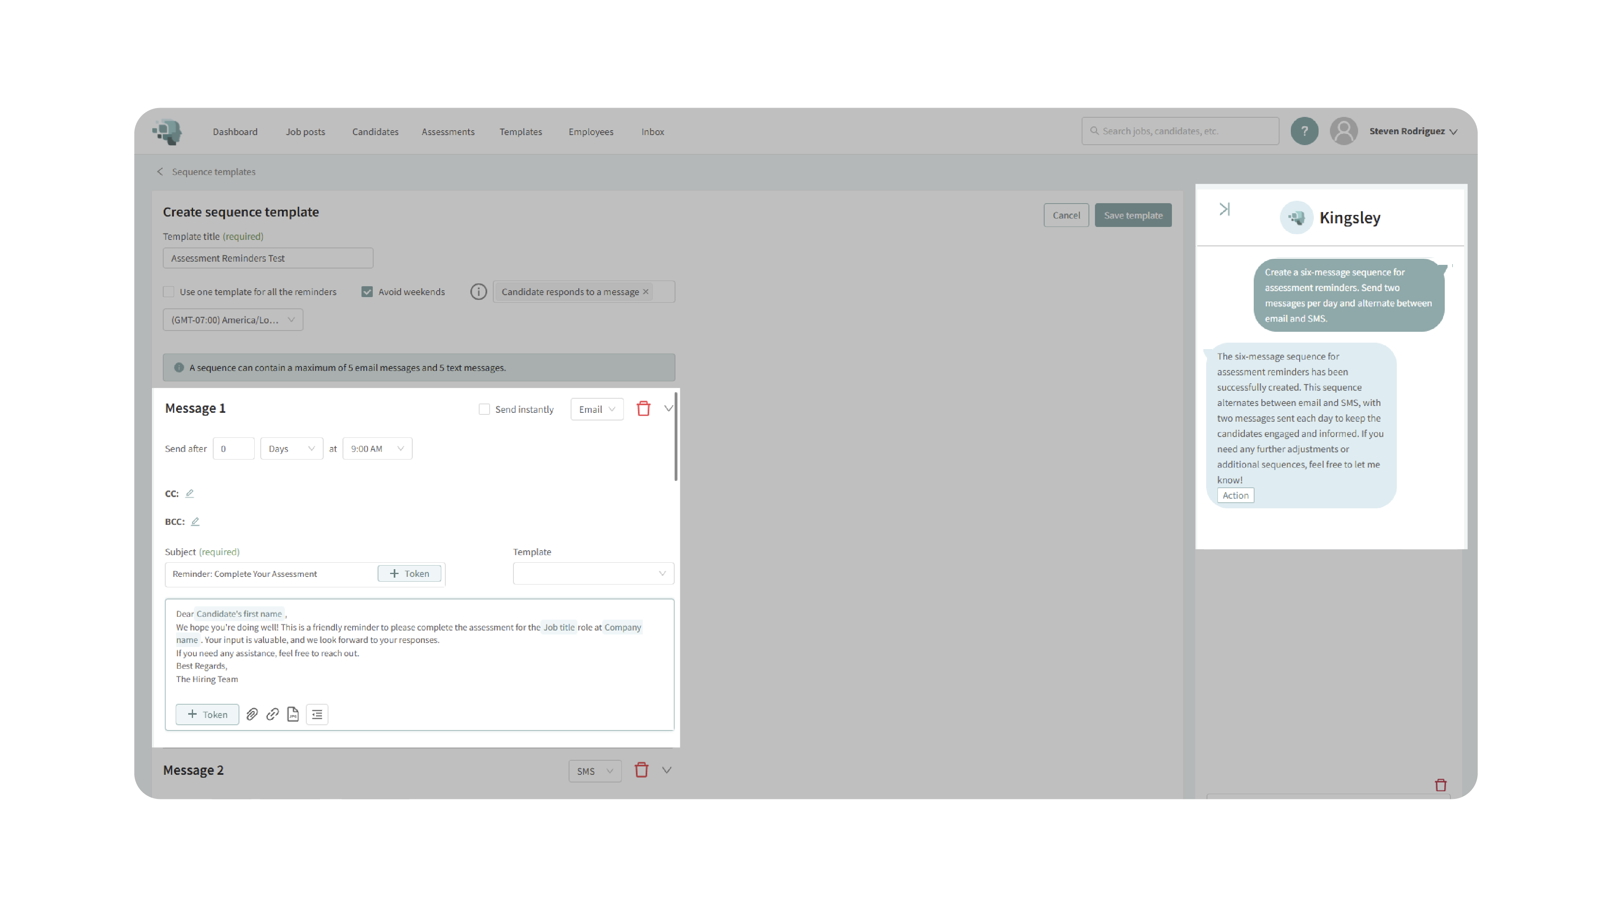1612x907 pixels.
Task: Click the file document icon in editor
Action: pos(293,714)
